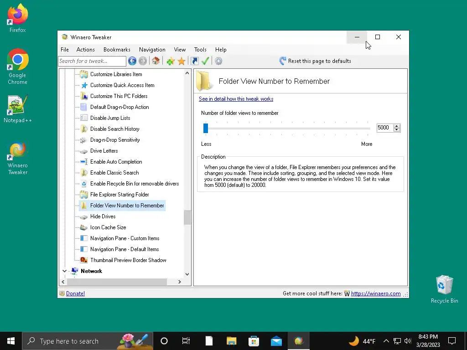The height and width of the screenshot is (350, 467).
Task: Click tree scrollbar down arrow
Action: point(187,274)
